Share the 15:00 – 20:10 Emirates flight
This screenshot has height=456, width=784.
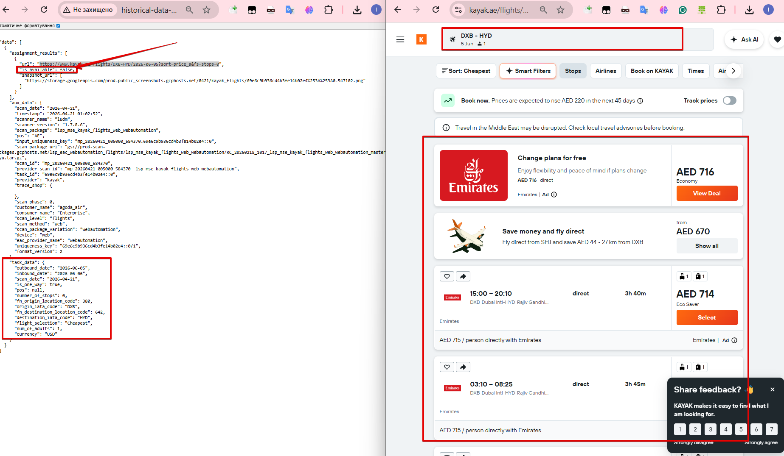[x=463, y=276]
